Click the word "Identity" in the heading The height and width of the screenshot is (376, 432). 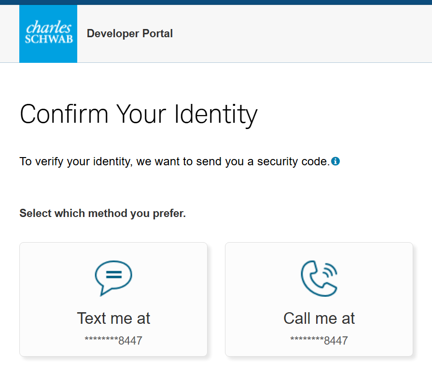pyautogui.click(x=216, y=115)
